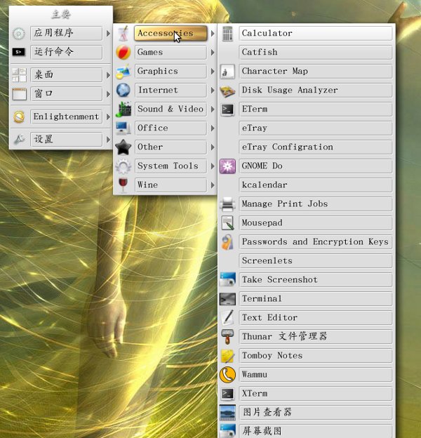
Task: Open the Sound & Video category
Action: (171, 109)
